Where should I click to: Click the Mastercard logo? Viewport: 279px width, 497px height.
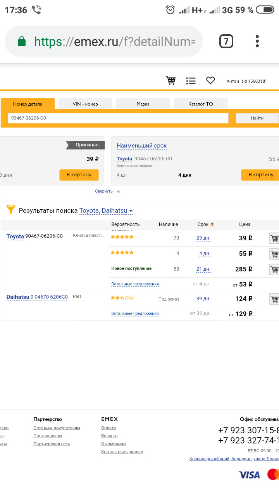(273, 474)
